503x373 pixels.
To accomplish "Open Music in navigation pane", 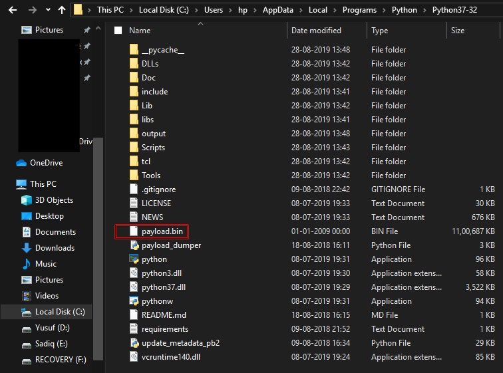I will pos(39,264).
